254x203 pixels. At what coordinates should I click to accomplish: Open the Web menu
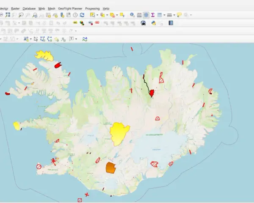point(41,8)
